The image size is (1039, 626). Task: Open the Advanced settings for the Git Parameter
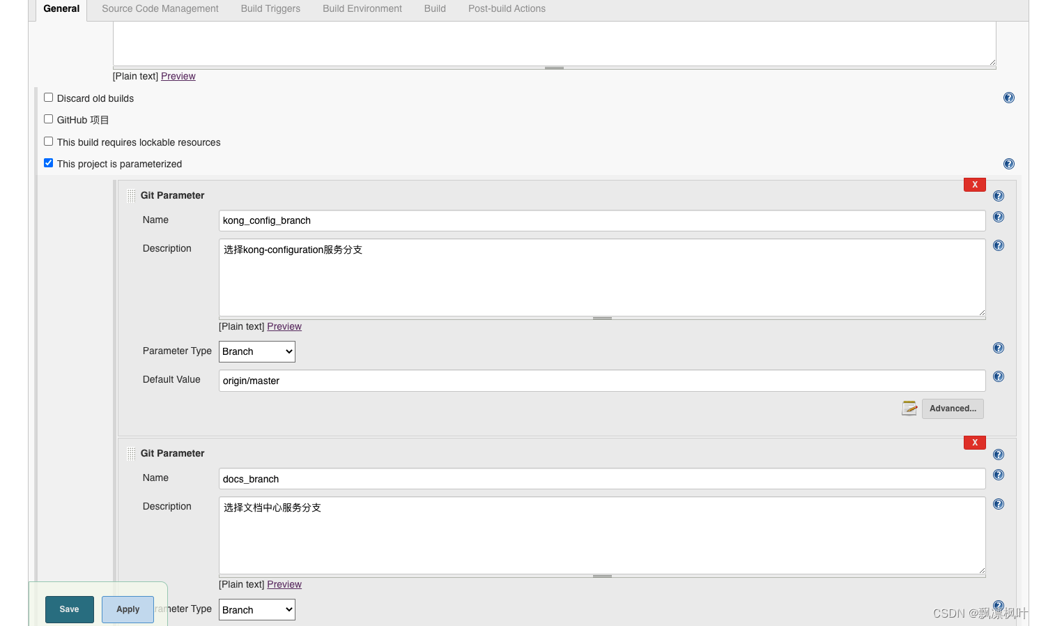click(953, 409)
